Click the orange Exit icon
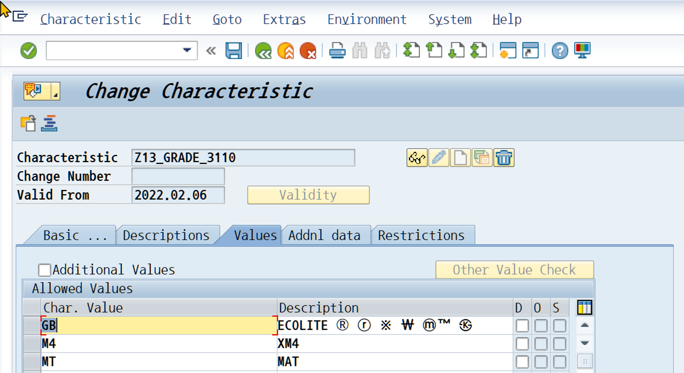This screenshot has height=373, width=684. (x=286, y=51)
